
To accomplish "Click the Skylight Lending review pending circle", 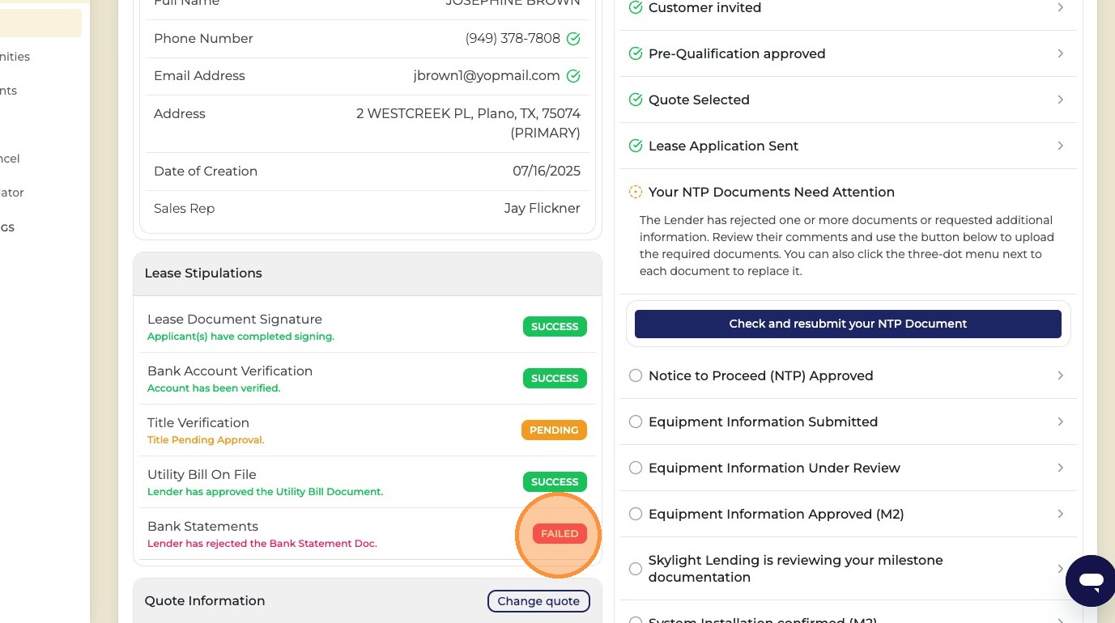I will 636,569.
